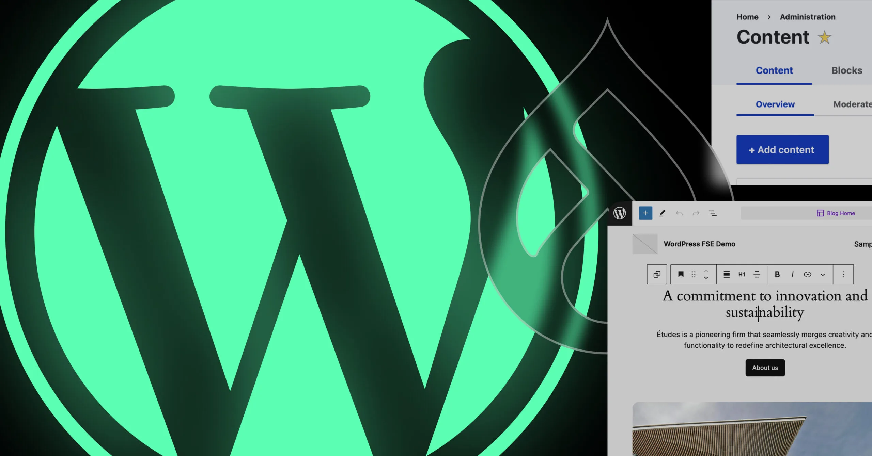Switch to the Overview tab
872x456 pixels.
[x=775, y=104]
